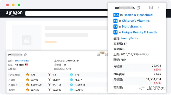This screenshot has height=95, width=171.
Task: Click the 变体数: 8 line in the popup
Action: pos(119,49)
